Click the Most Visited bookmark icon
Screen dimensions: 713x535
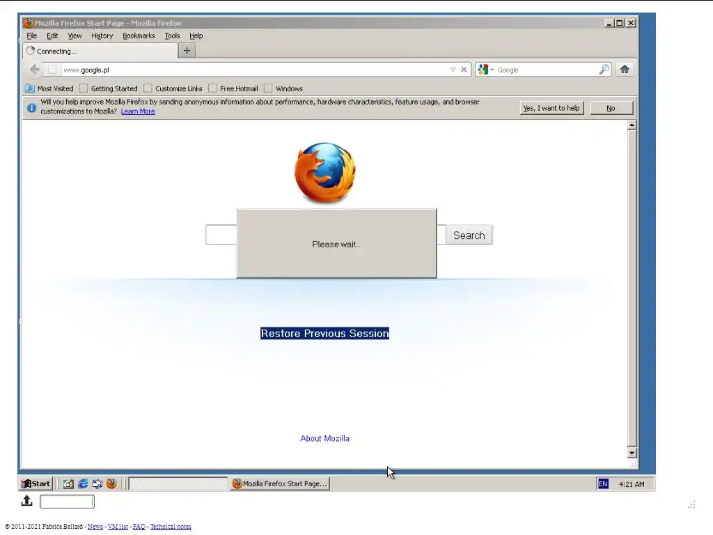click(29, 88)
